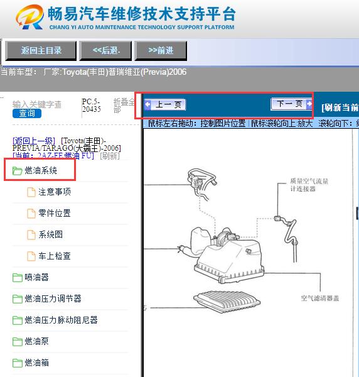
Task: Click the page icon beside 零件位置
Action: pos(31,214)
